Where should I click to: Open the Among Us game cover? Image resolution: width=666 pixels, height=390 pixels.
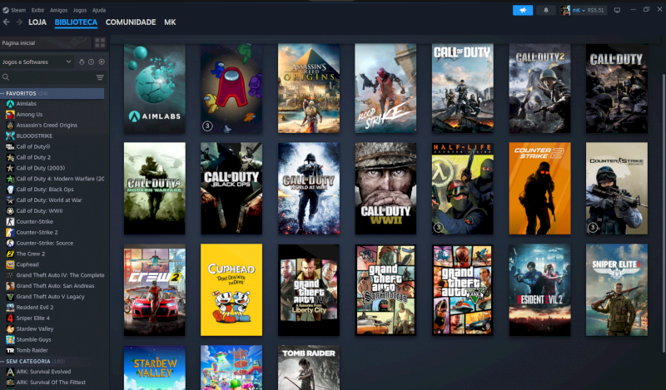coord(231,88)
